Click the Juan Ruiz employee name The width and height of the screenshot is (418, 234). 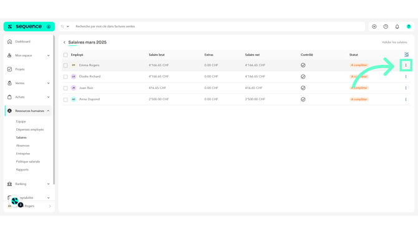(86, 88)
